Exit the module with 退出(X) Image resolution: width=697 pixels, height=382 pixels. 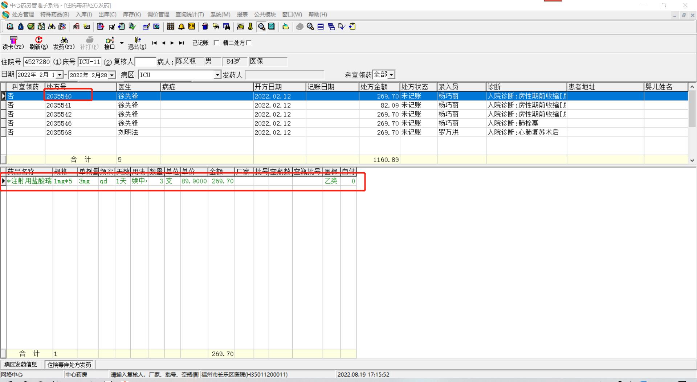[x=137, y=43]
